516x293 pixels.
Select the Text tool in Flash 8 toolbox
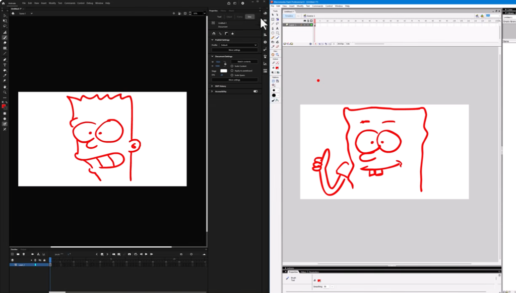[277, 29]
